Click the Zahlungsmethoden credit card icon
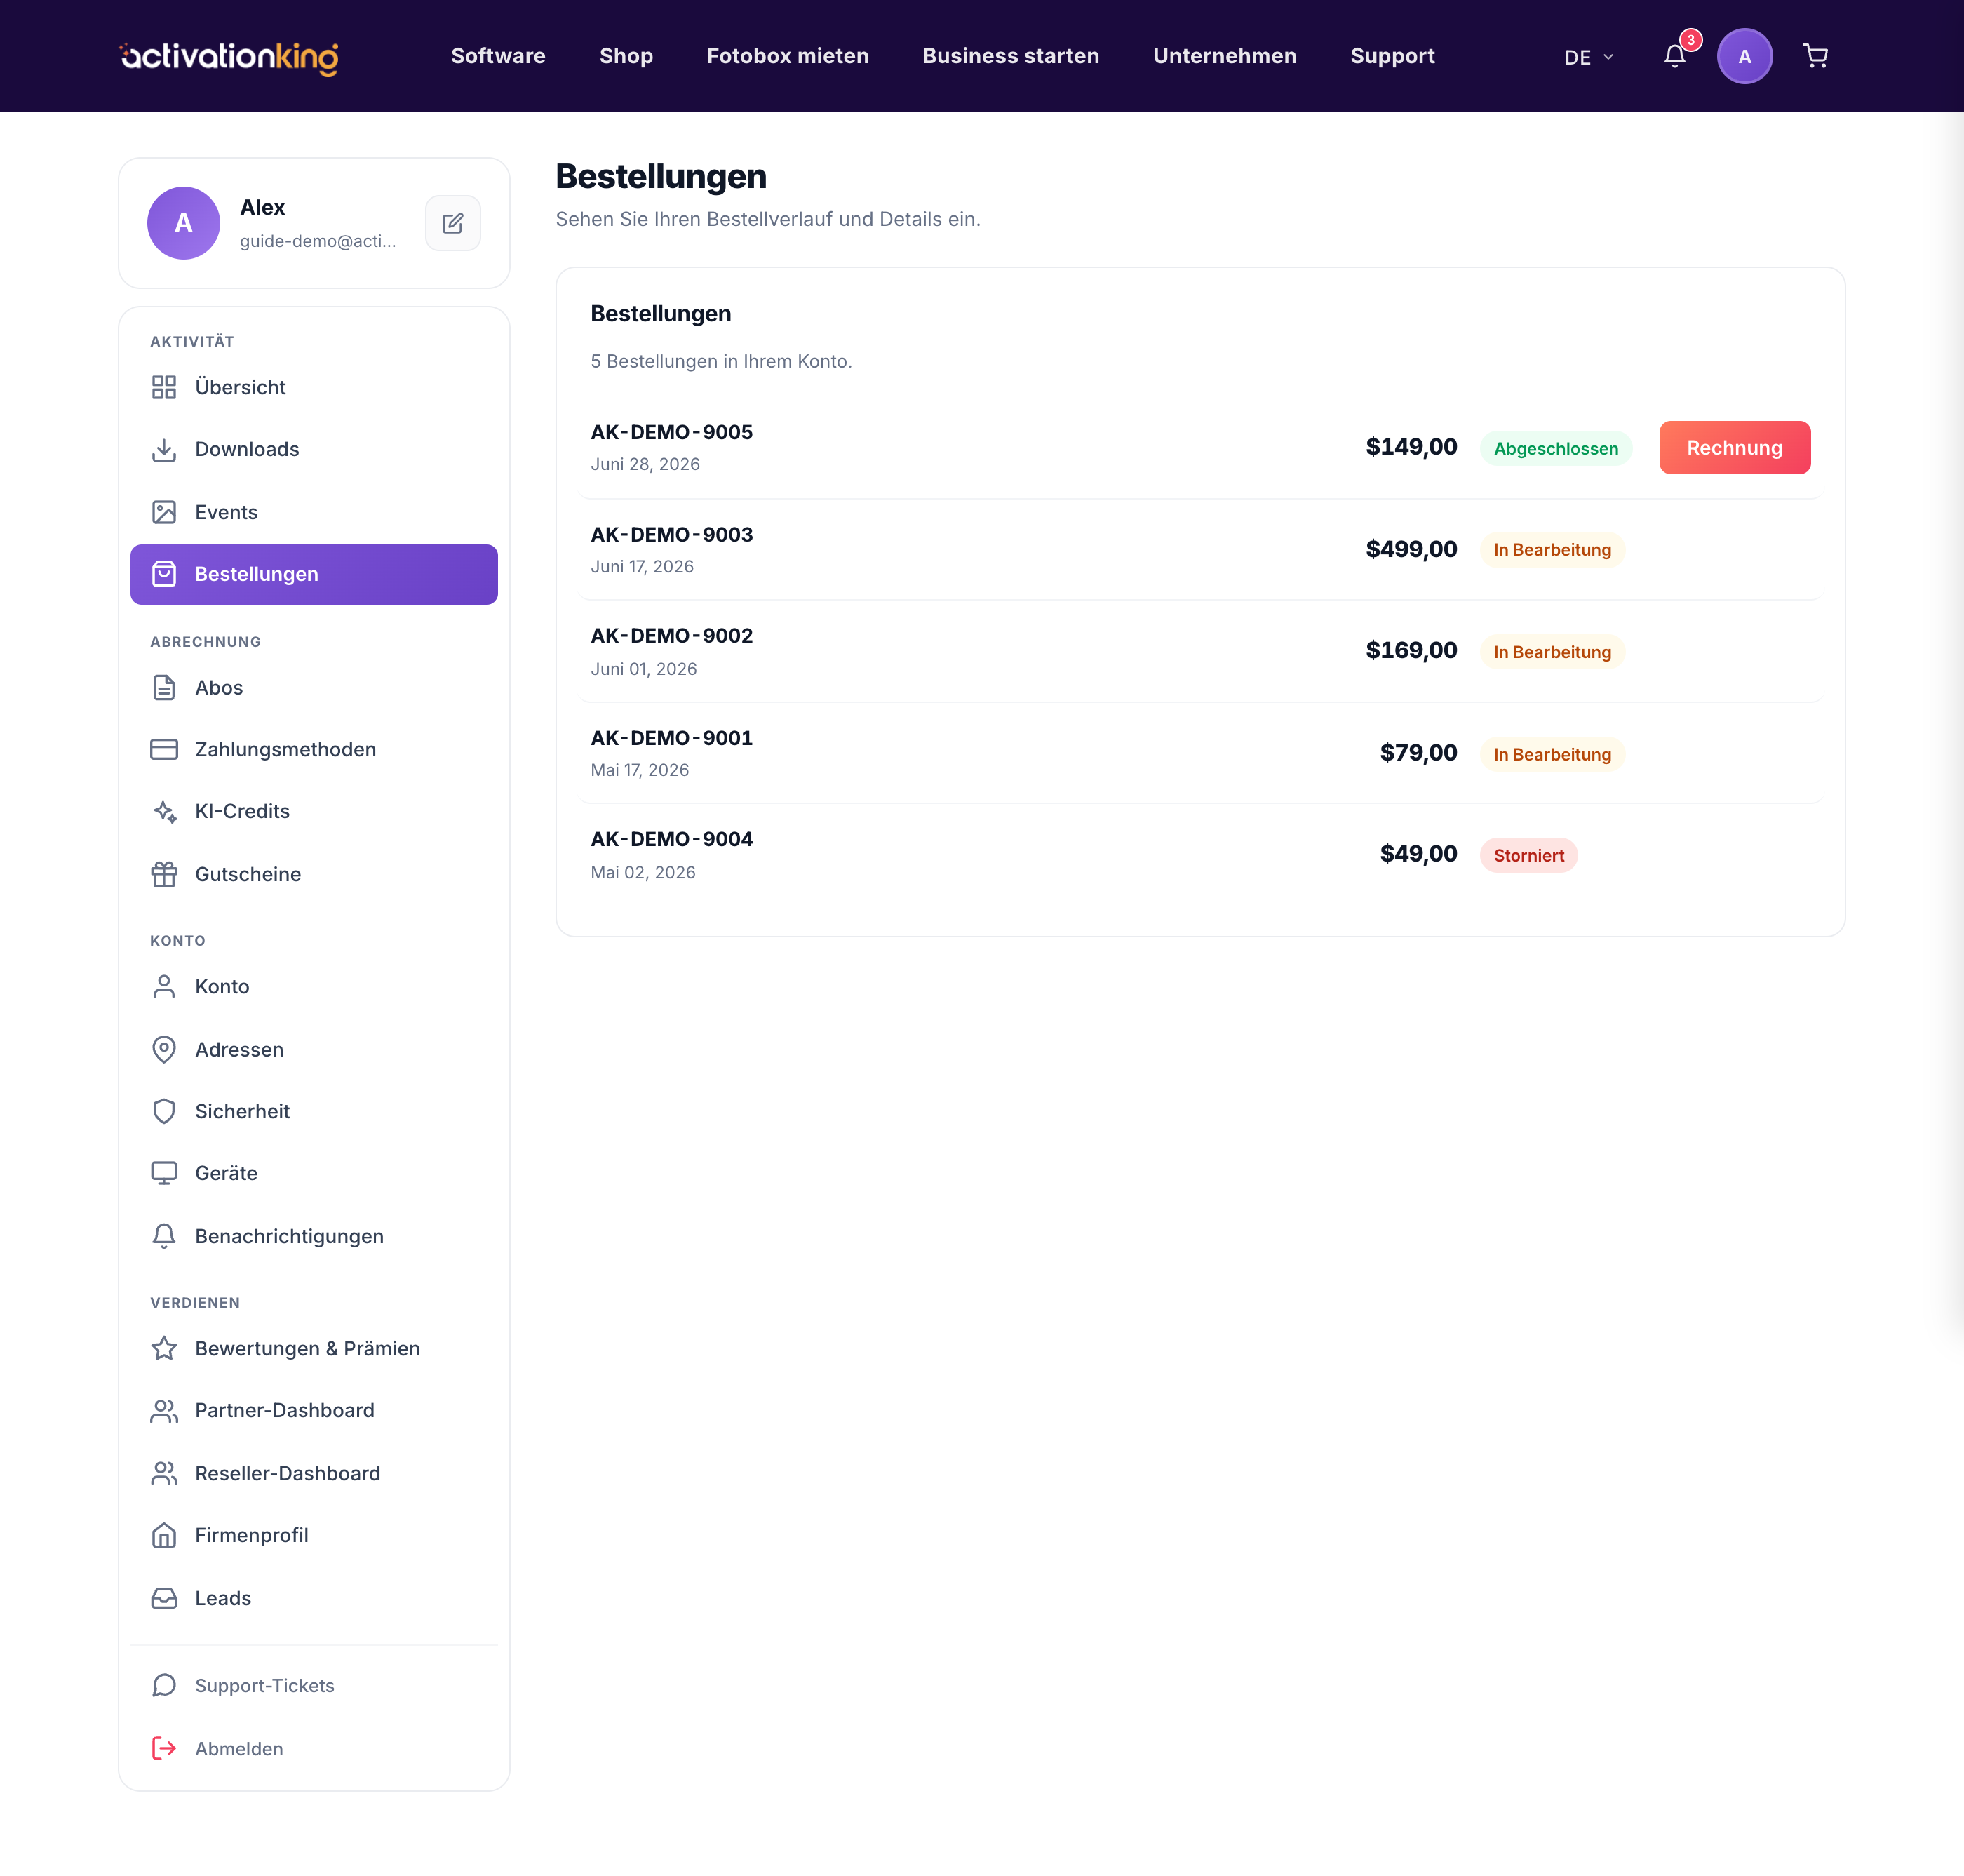Screen dimensions: 1964x1876 (x=164, y=749)
